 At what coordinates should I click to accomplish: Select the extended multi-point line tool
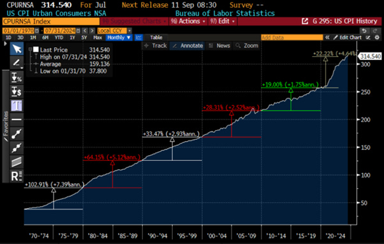pos(17,148)
